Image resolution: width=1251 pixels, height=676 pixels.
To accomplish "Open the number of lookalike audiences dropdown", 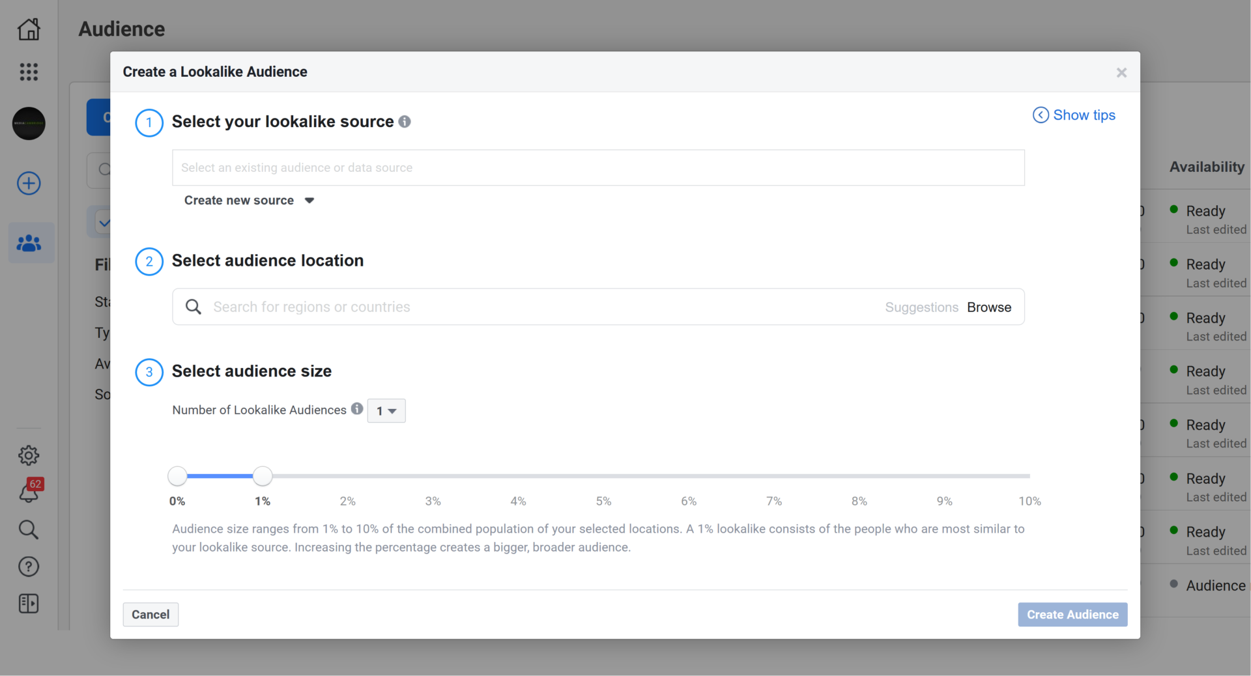I will [386, 411].
